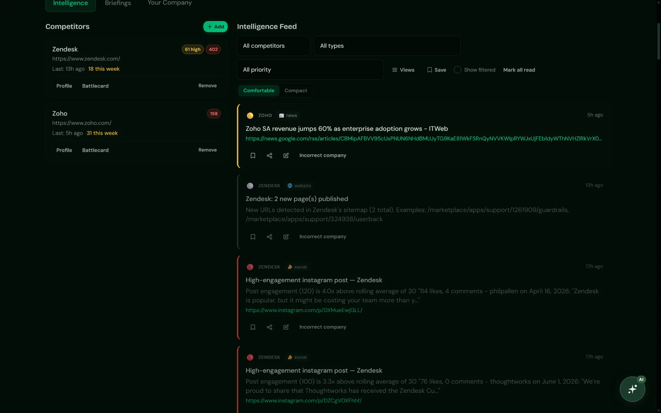This screenshot has height=413, width=661.
Task: Open the instagram link DXMueEwjGLL
Action: (304, 310)
